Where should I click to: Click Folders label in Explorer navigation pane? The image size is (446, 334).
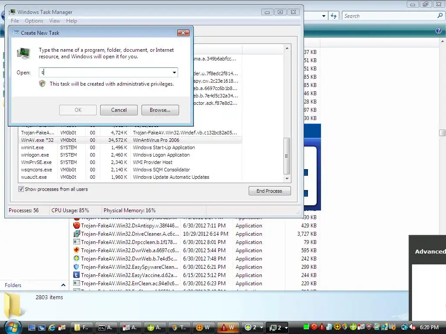[x=13, y=285]
